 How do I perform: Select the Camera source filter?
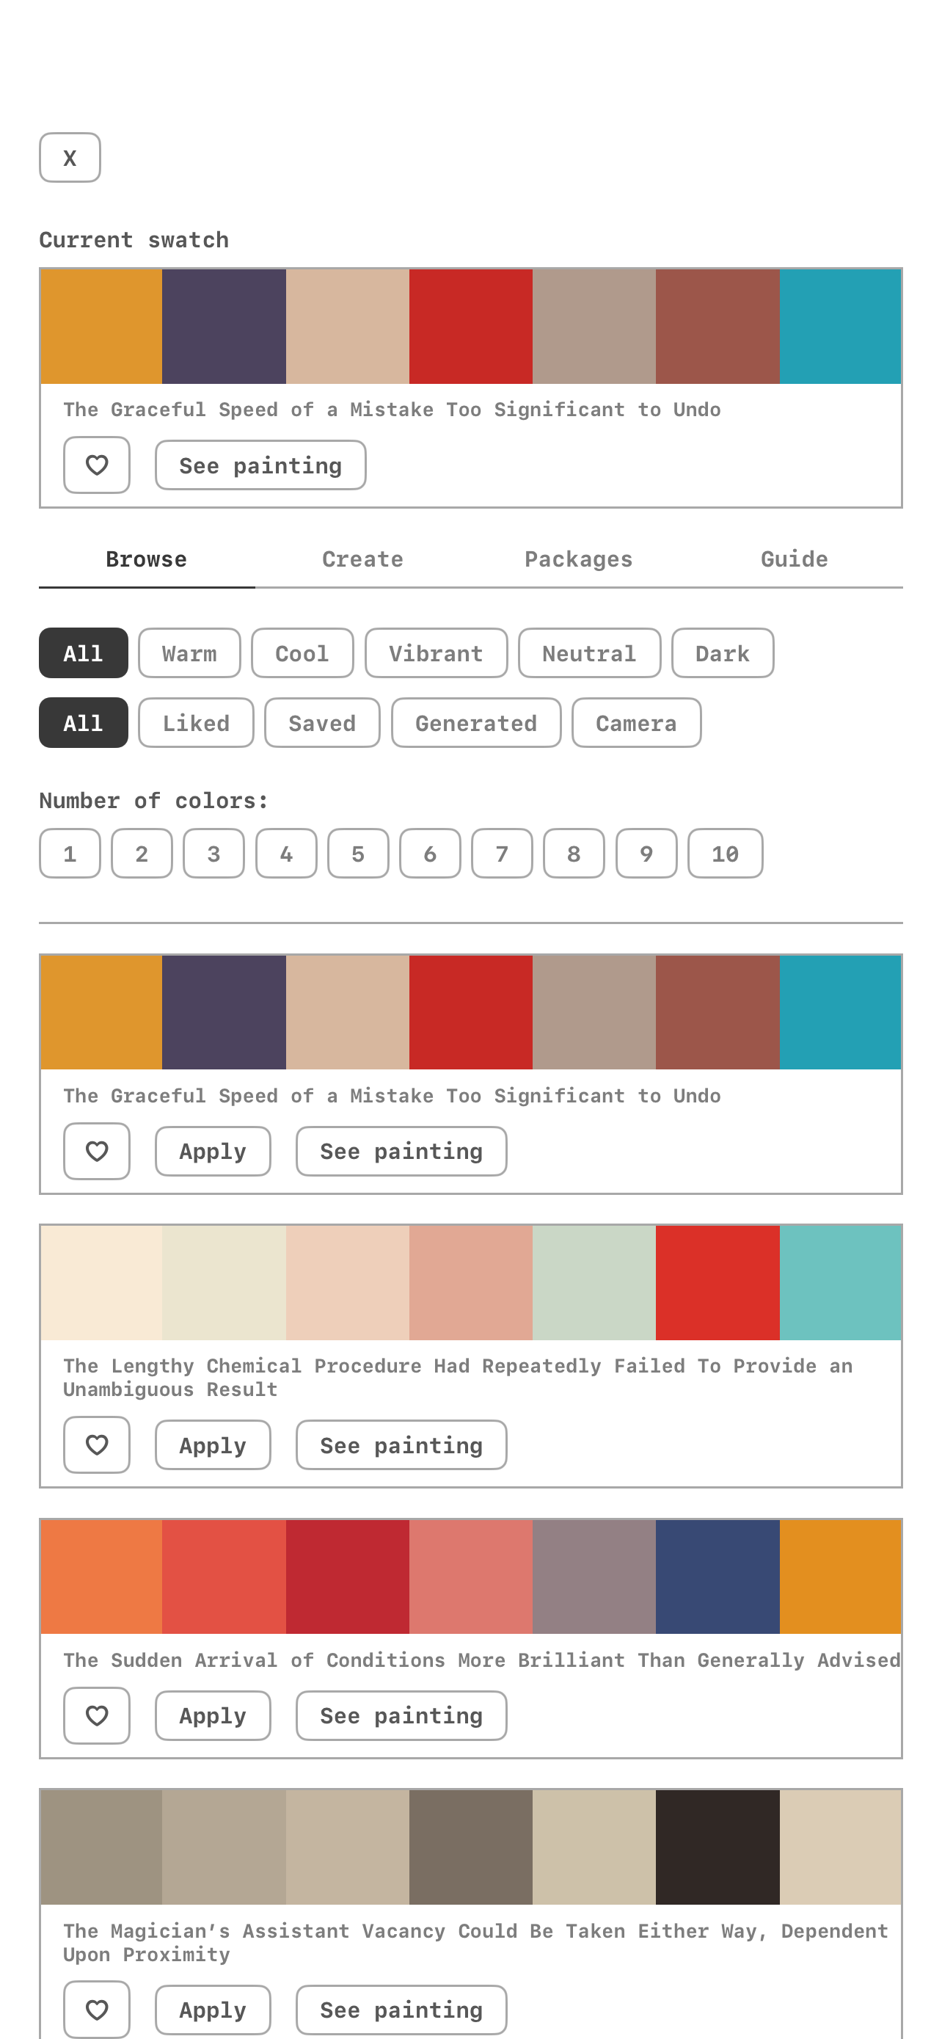pyautogui.click(x=636, y=722)
